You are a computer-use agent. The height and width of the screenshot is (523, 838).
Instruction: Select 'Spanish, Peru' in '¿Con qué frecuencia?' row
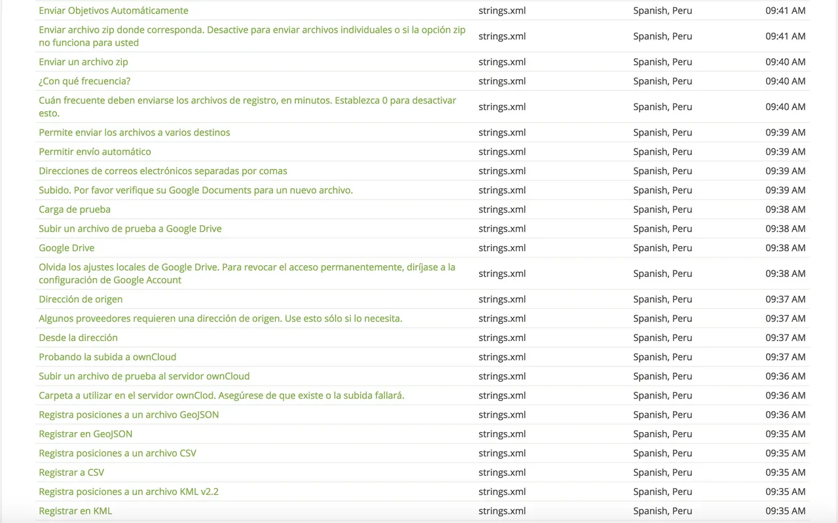[663, 81]
